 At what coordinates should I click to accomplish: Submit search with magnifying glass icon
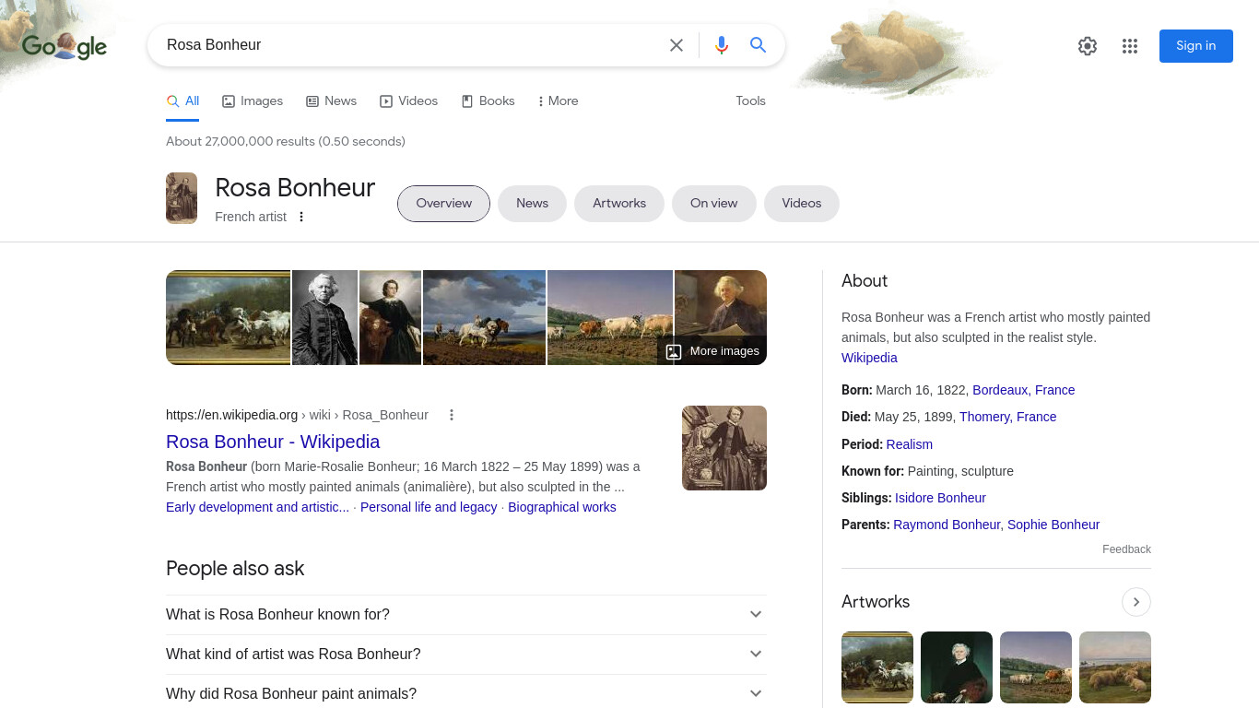(x=759, y=45)
